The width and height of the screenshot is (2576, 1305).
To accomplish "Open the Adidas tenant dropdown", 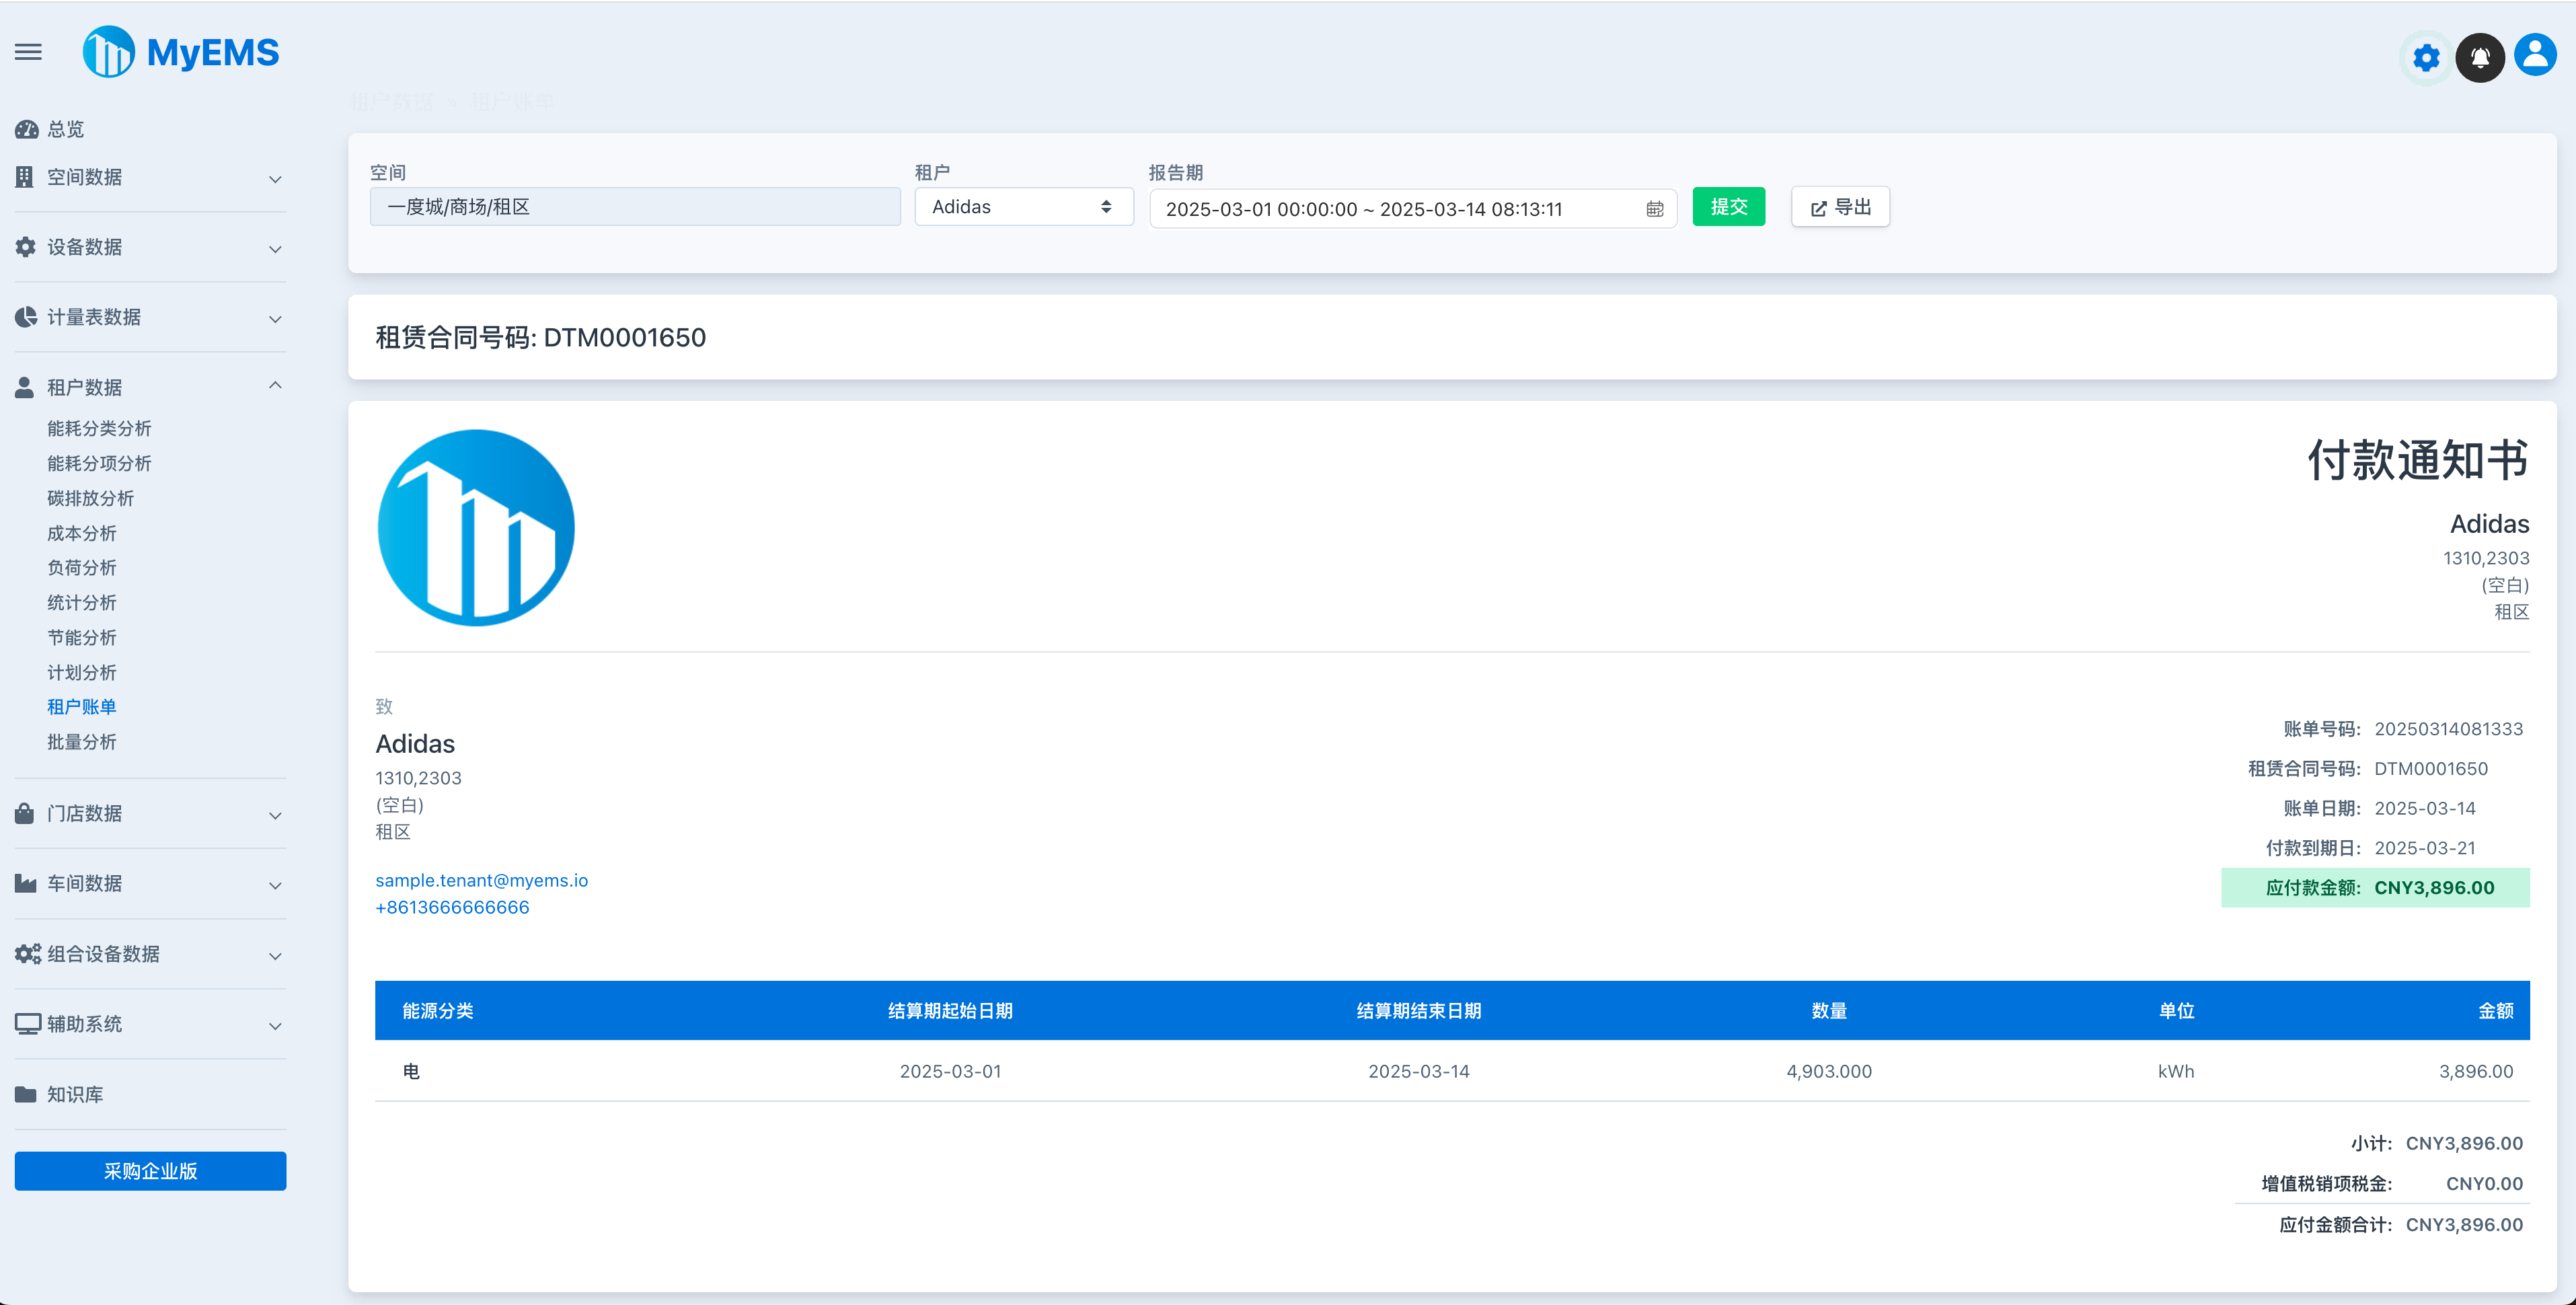I will click(1023, 206).
